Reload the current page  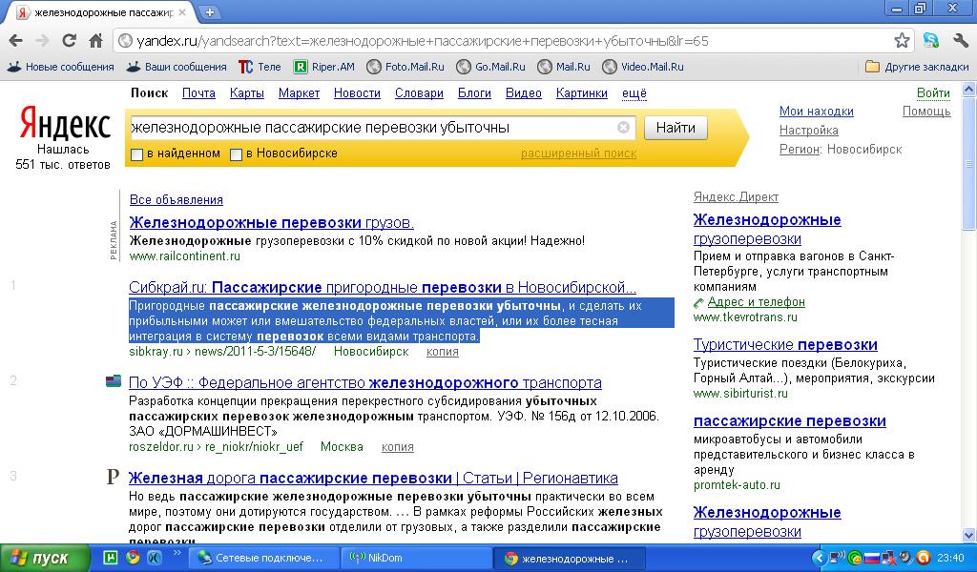click(x=69, y=41)
